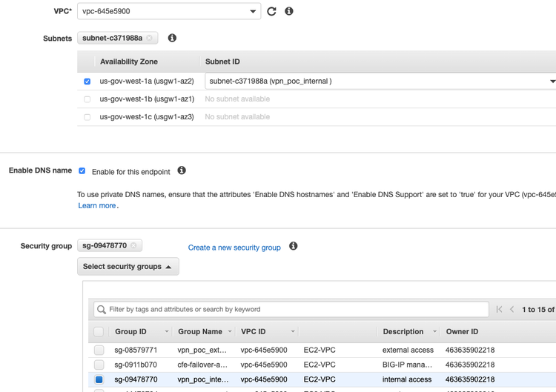Sort by Group Name column header
This screenshot has height=392, width=556.
click(200, 332)
